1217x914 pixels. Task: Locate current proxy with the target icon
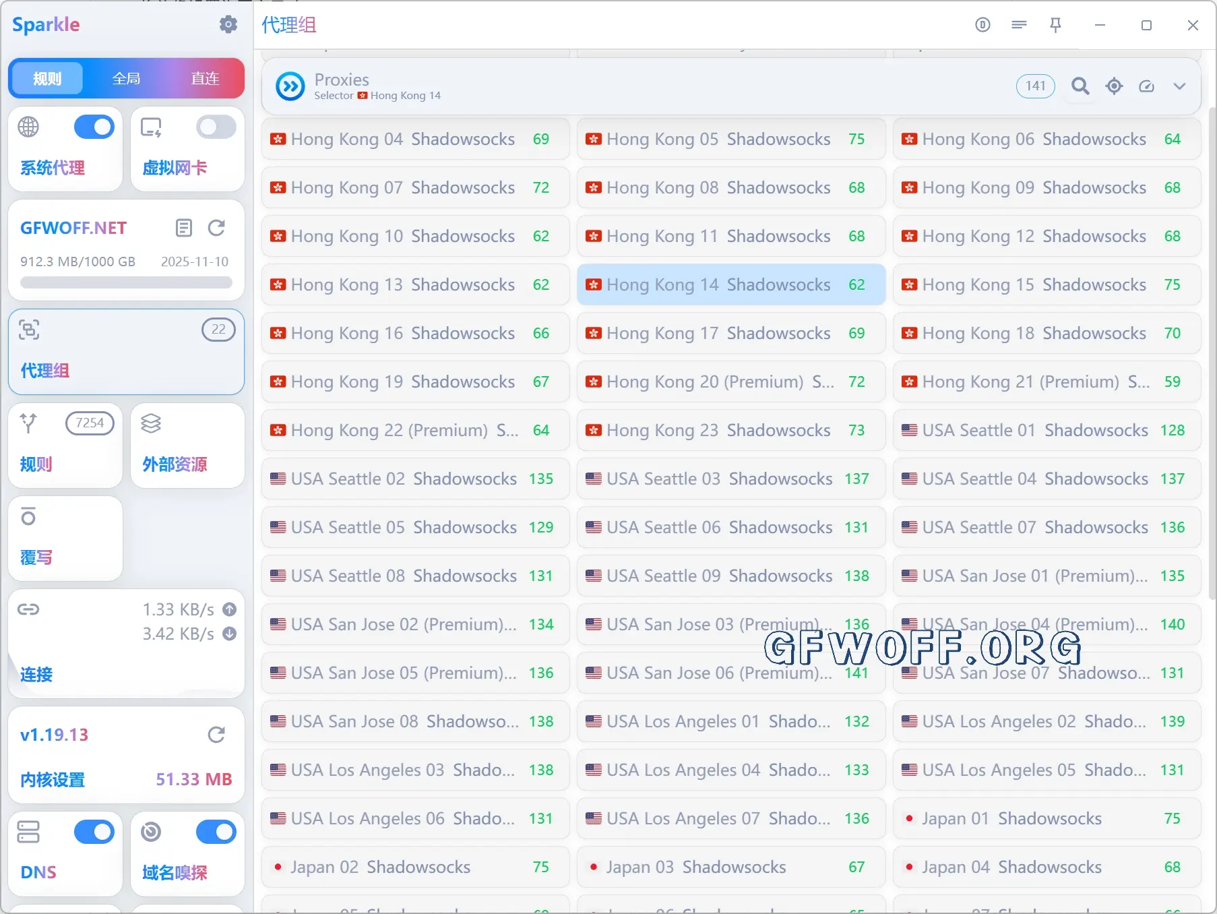(x=1114, y=86)
